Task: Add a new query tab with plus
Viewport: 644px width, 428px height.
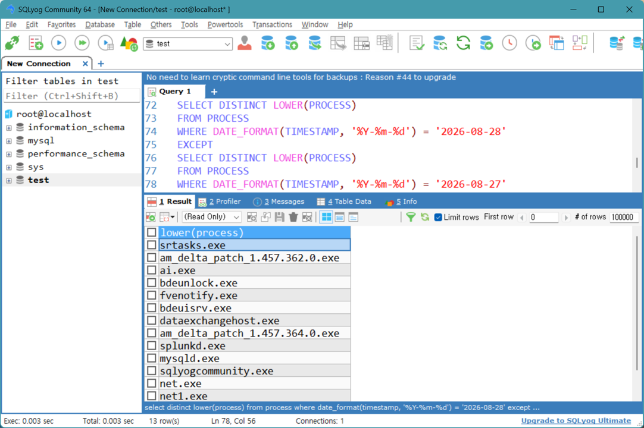Action: click(x=214, y=92)
